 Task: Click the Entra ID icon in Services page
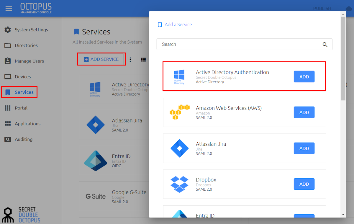click(x=95, y=161)
